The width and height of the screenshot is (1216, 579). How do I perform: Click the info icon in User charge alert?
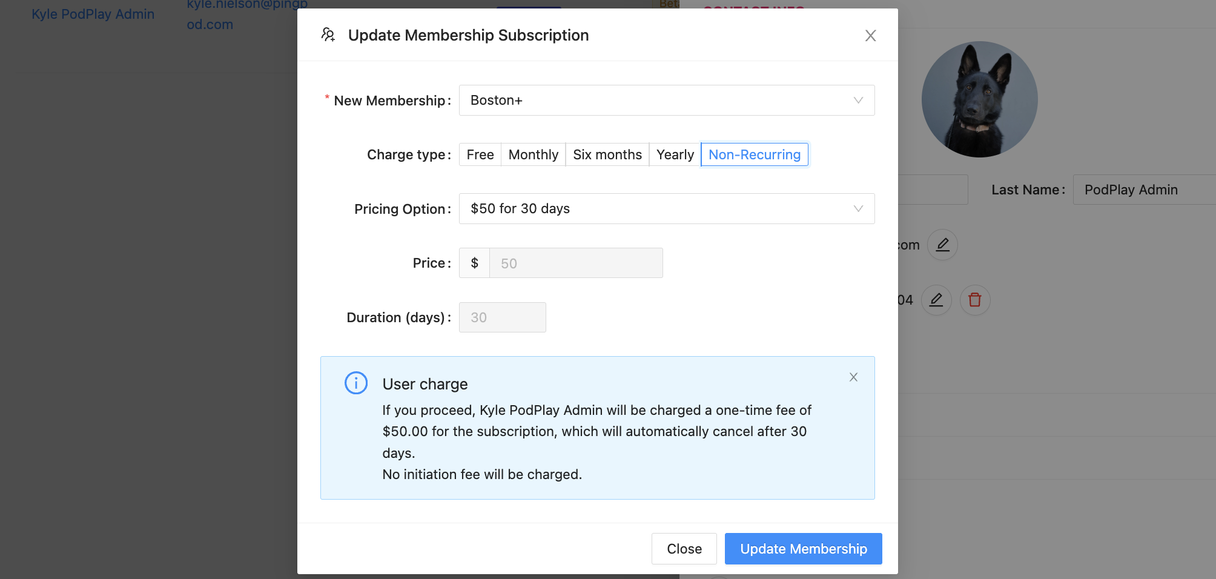tap(356, 383)
